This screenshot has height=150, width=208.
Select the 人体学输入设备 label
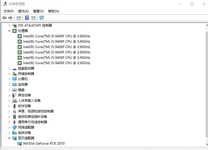pos(29,100)
